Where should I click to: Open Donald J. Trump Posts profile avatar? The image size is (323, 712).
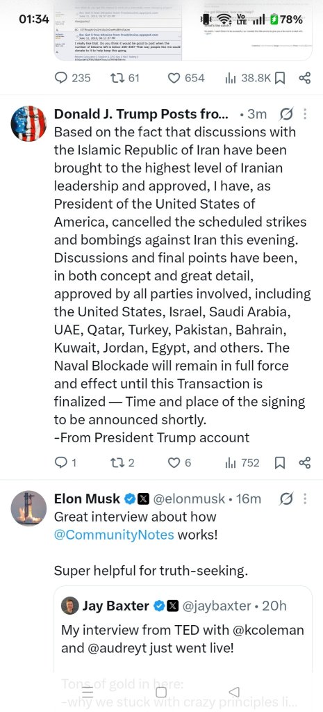[28, 124]
